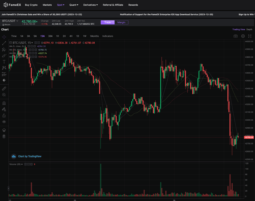The width and height of the screenshot is (255, 201).
Task: Select the trend line drawing tool
Action: [4, 43]
